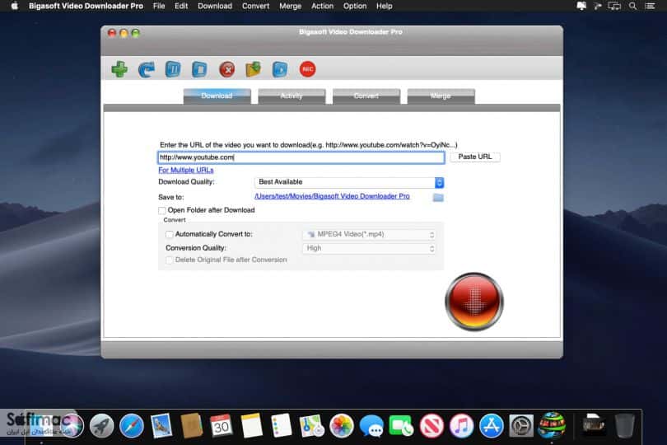667x445 pixels.
Task: Click the Paste URL button
Action: click(475, 157)
